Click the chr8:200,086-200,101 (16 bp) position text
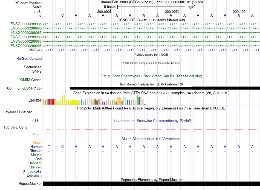260x190 pixels. (180, 2)
